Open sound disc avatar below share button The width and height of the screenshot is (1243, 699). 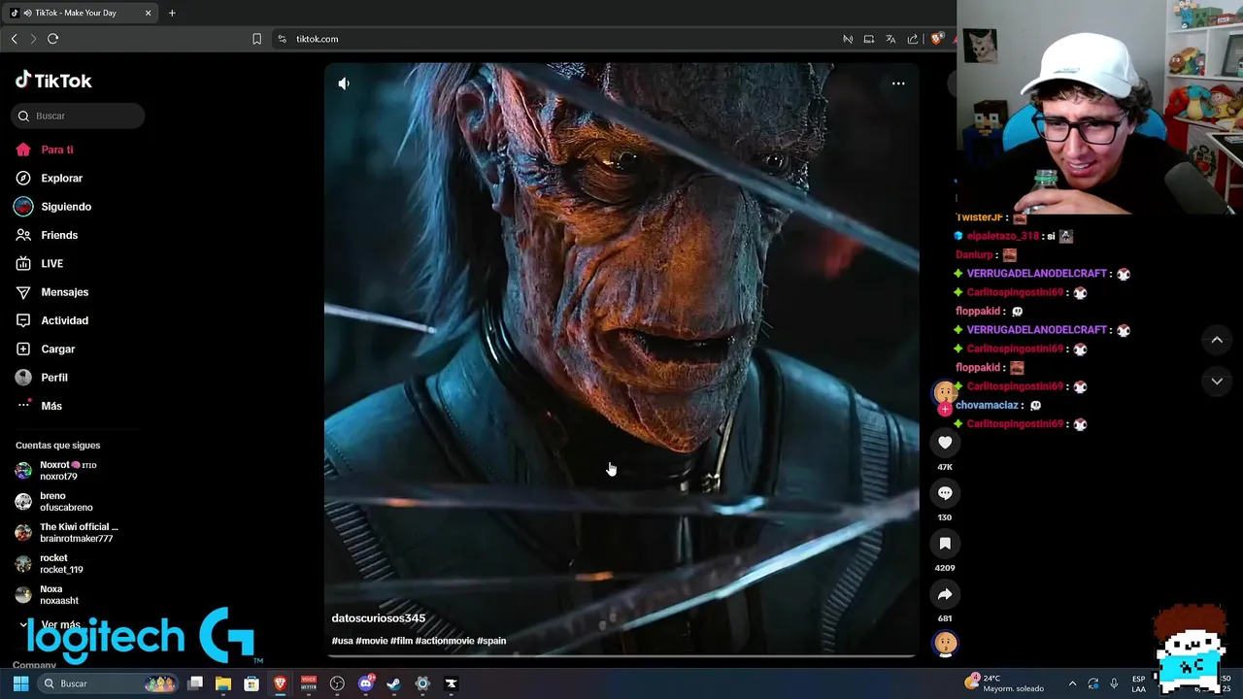click(x=945, y=643)
